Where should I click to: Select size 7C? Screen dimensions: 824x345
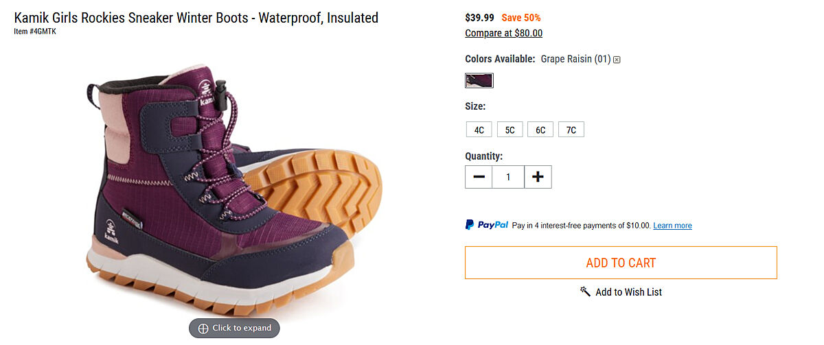(571, 130)
